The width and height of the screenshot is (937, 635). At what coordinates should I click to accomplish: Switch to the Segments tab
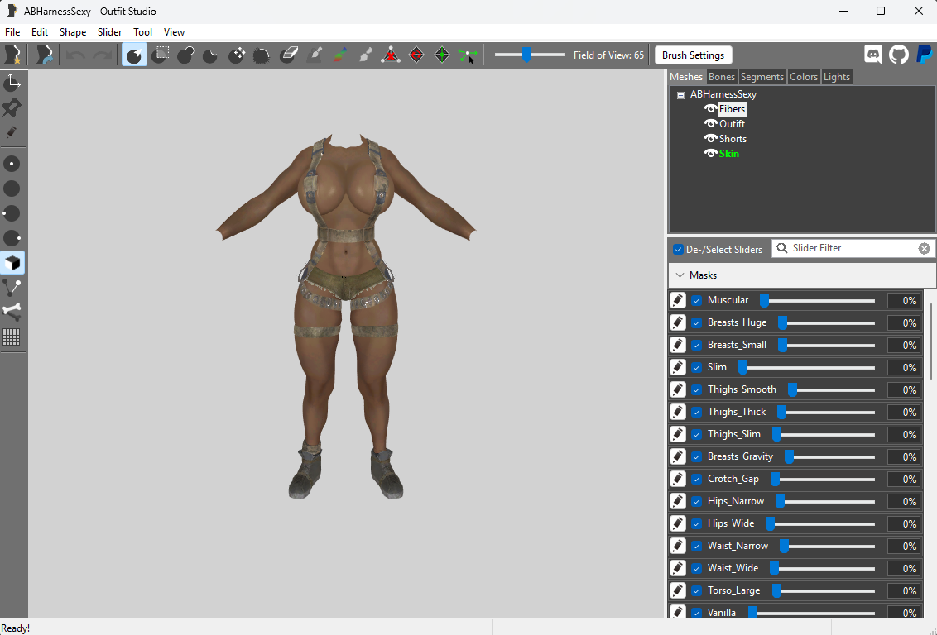(x=762, y=76)
